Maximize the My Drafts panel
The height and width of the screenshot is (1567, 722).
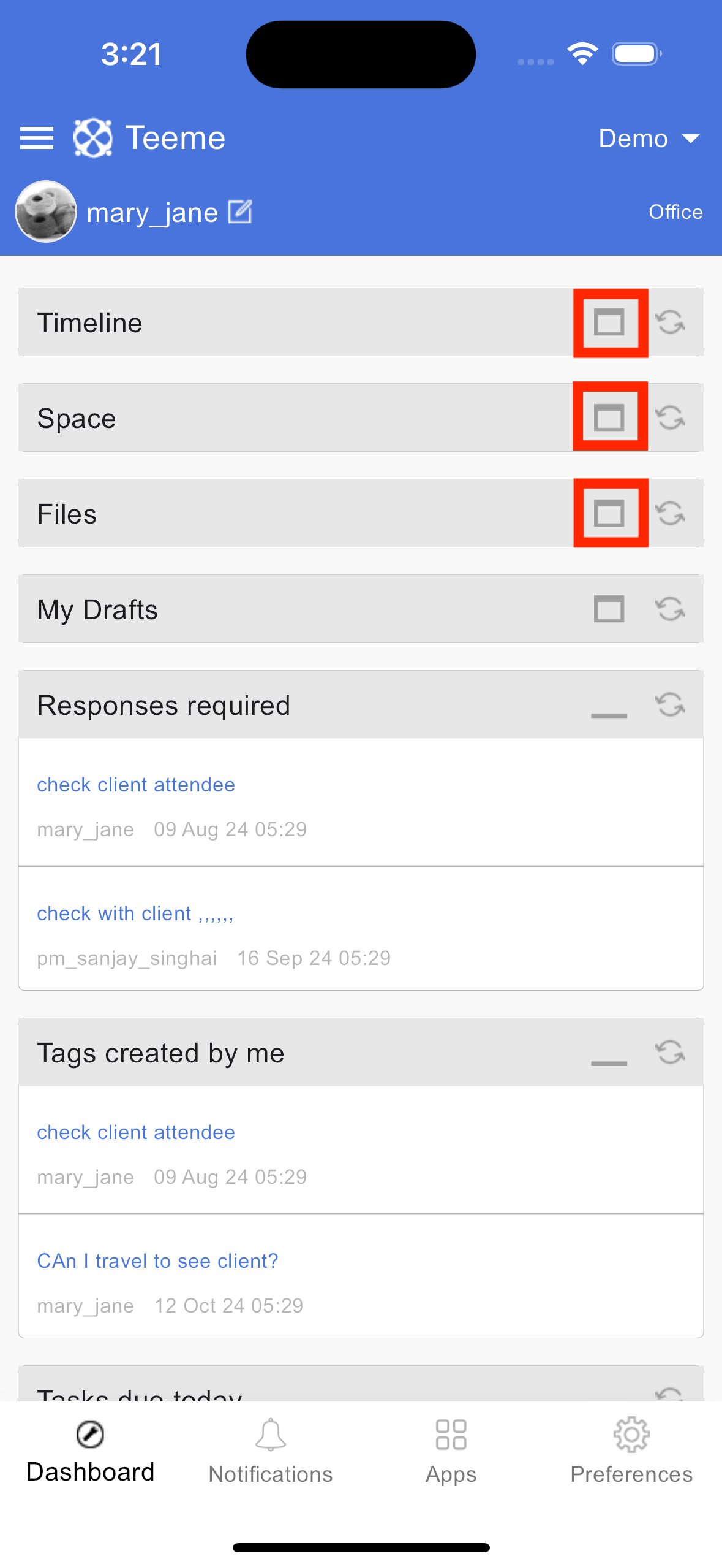pyautogui.click(x=609, y=609)
